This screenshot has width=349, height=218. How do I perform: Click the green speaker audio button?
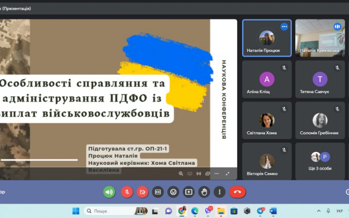coord(109,192)
